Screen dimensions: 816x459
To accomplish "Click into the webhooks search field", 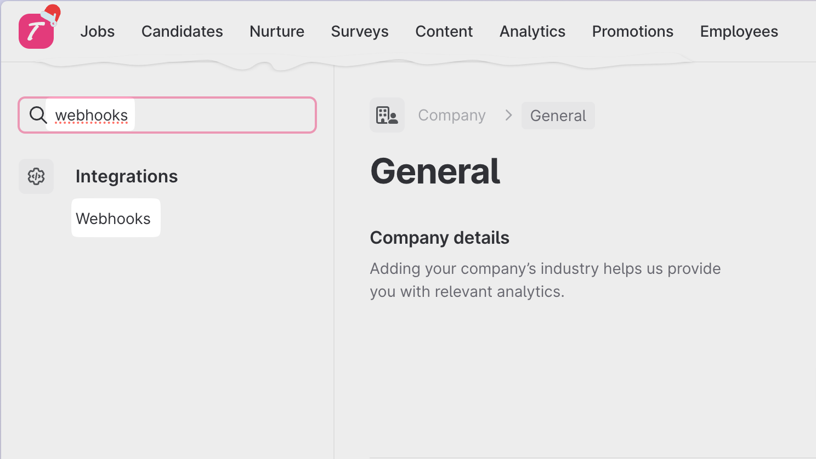I will tap(167, 115).
